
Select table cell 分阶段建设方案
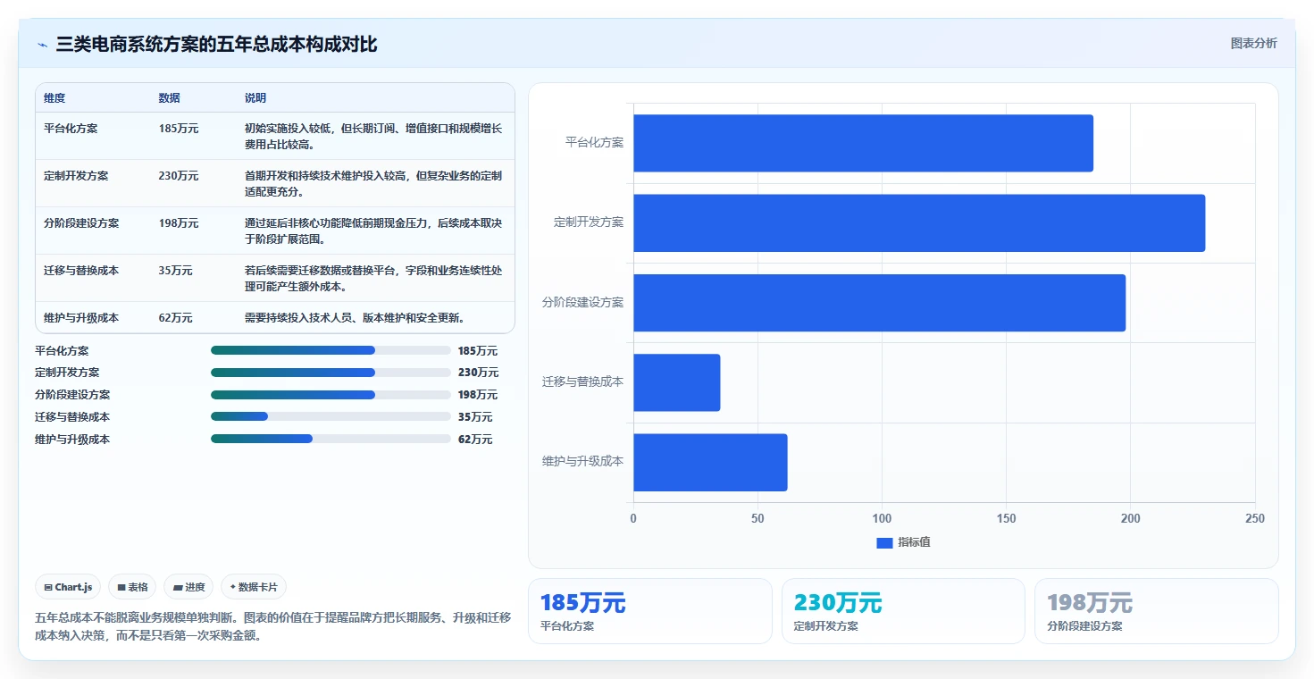[81, 222]
